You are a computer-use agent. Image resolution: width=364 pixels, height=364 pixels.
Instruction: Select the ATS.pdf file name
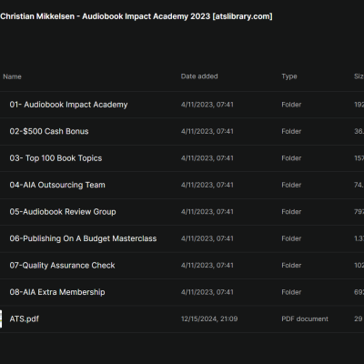point(25,318)
